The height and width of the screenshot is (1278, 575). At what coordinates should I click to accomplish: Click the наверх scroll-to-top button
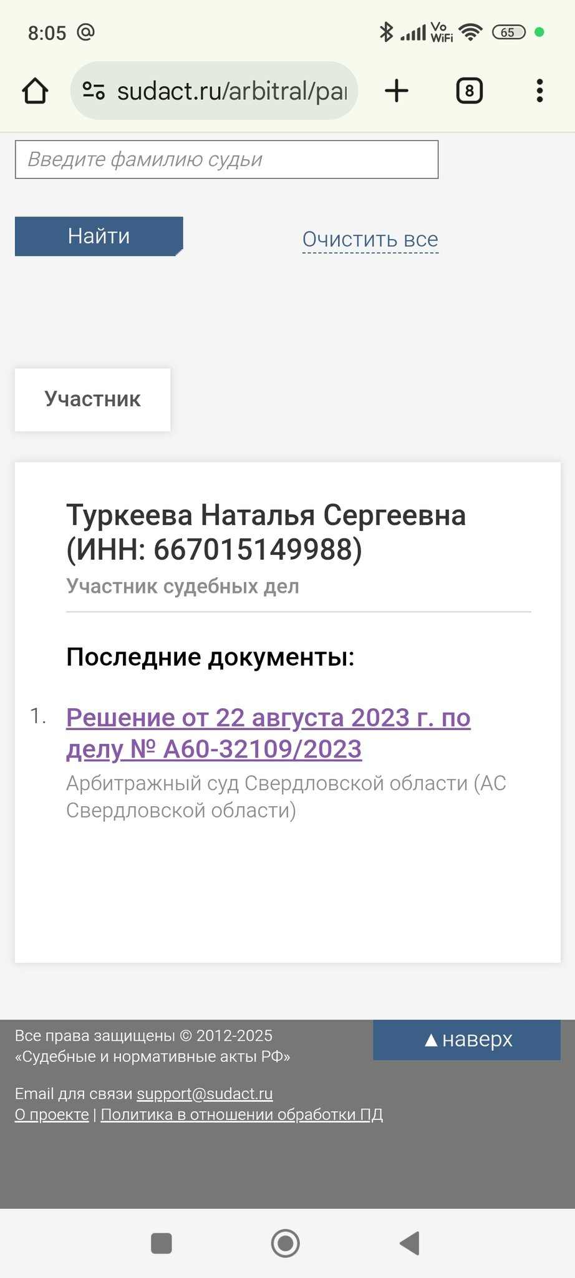[x=466, y=1040]
